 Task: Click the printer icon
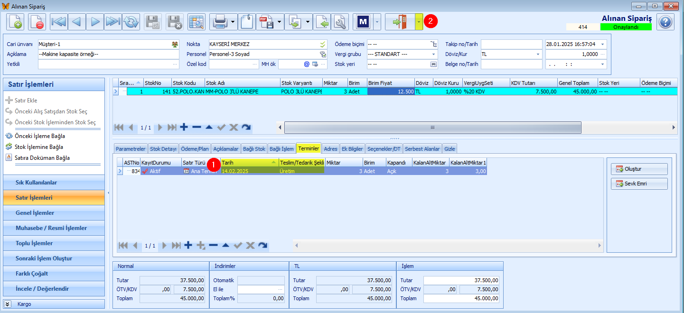220,22
